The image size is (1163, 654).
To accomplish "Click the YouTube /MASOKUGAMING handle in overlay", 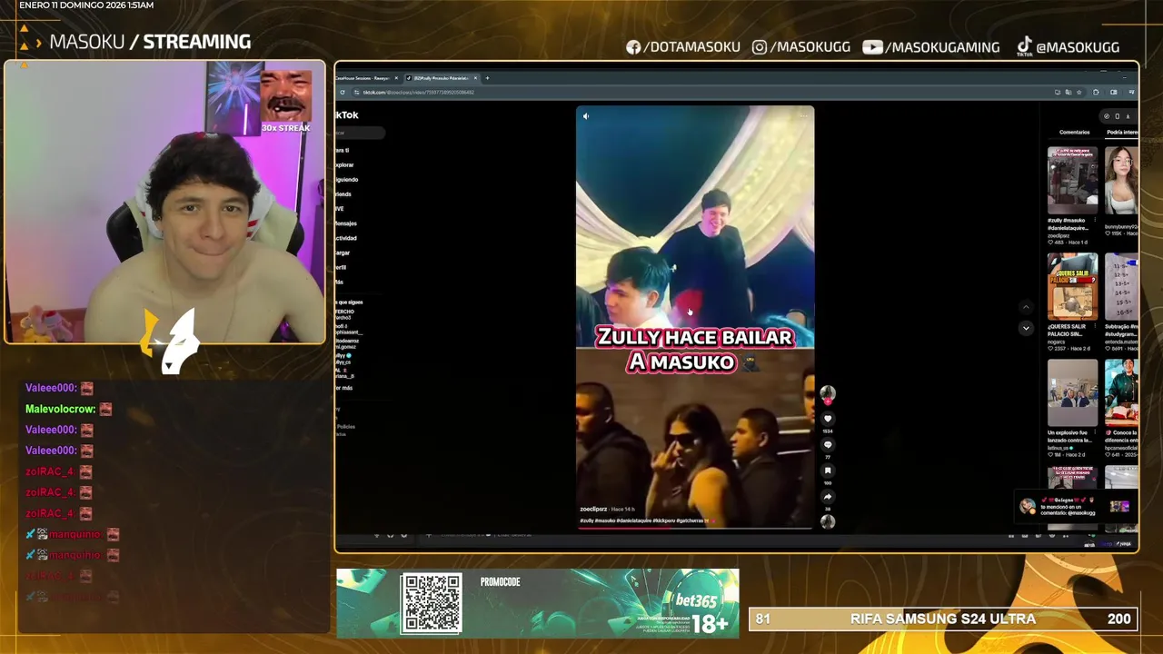I will (931, 47).
